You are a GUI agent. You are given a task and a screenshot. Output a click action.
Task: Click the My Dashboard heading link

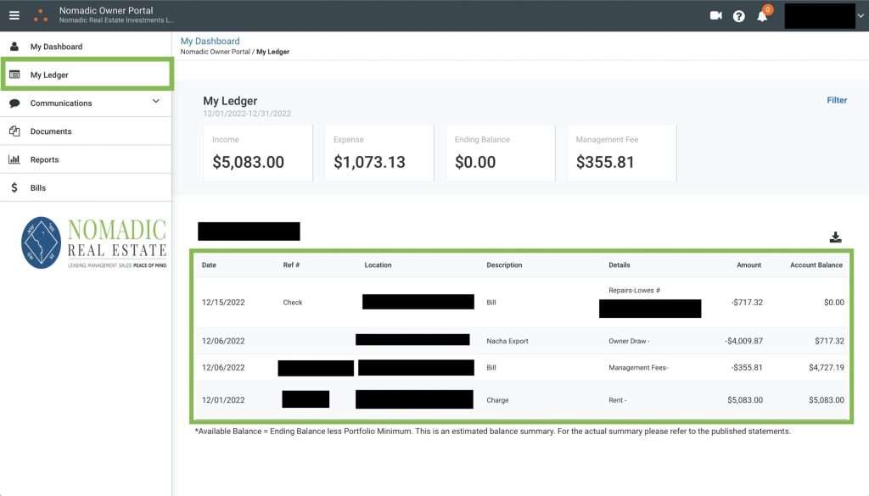[210, 41]
